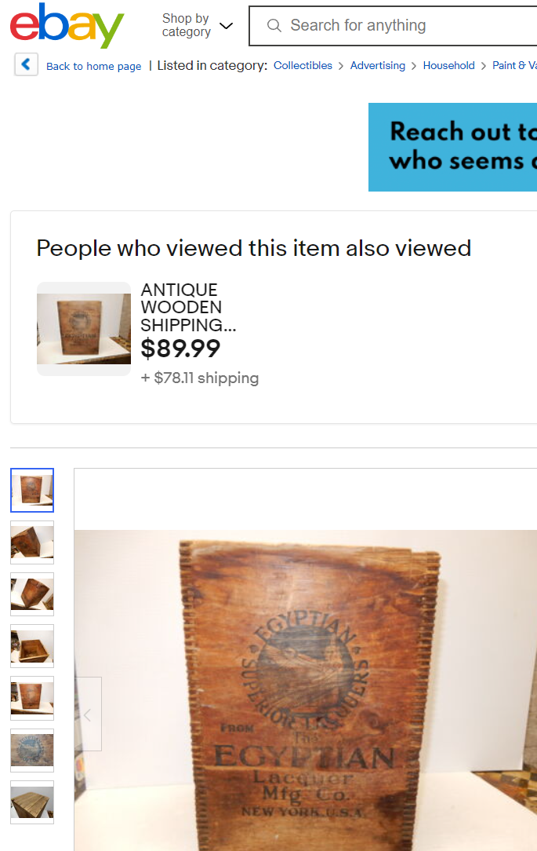This screenshot has width=537, height=851.
Task: Click the search magnifier icon
Action: click(x=274, y=25)
